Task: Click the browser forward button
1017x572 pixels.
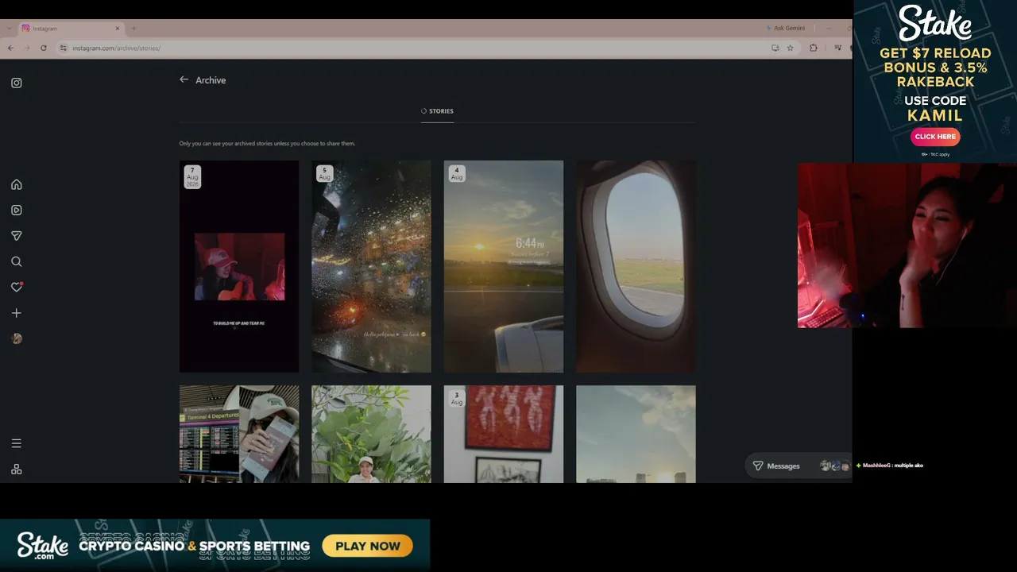Action: click(x=26, y=48)
